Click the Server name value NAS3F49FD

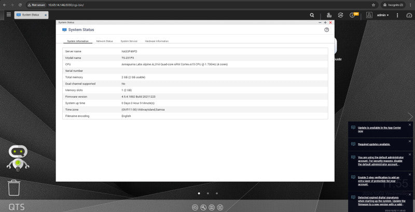click(129, 51)
